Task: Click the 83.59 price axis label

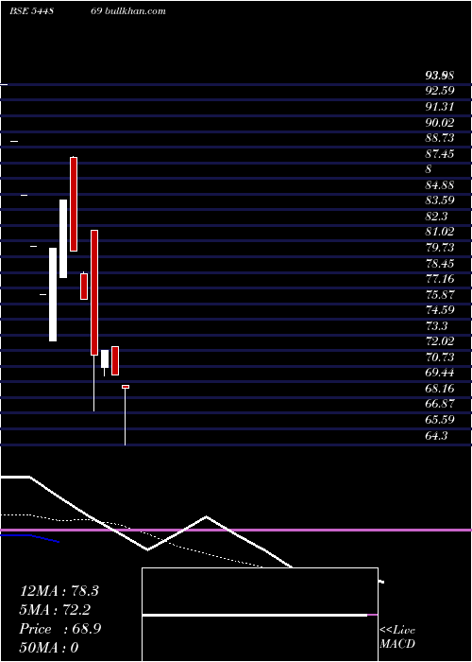Action: pos(440,200)
